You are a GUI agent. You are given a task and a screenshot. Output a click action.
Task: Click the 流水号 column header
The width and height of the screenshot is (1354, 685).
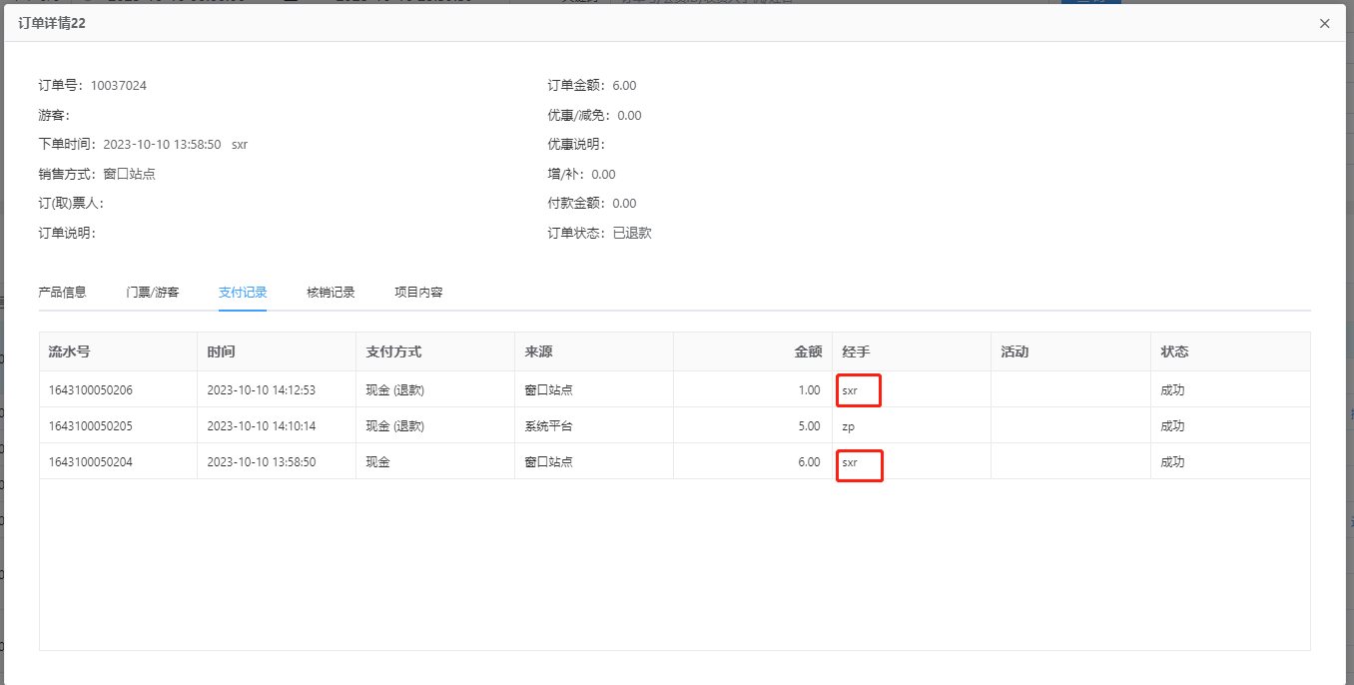tap(70, 351)
